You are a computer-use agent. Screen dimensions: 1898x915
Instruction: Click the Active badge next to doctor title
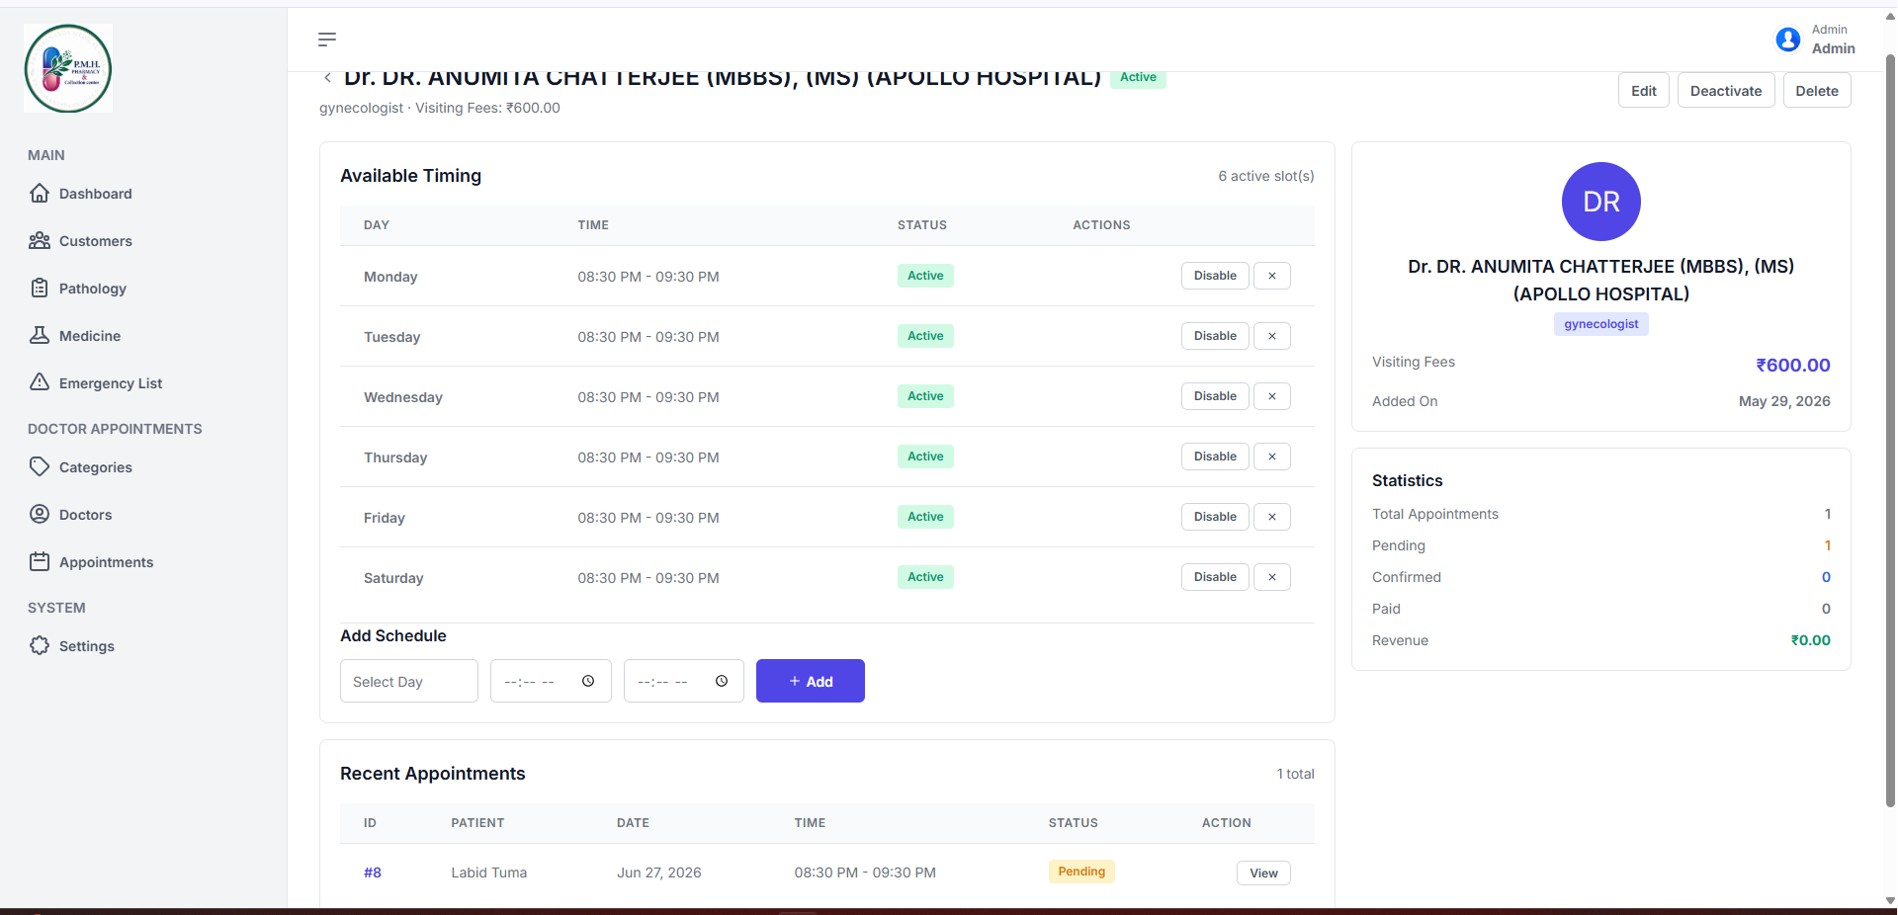click(1138, 77)
